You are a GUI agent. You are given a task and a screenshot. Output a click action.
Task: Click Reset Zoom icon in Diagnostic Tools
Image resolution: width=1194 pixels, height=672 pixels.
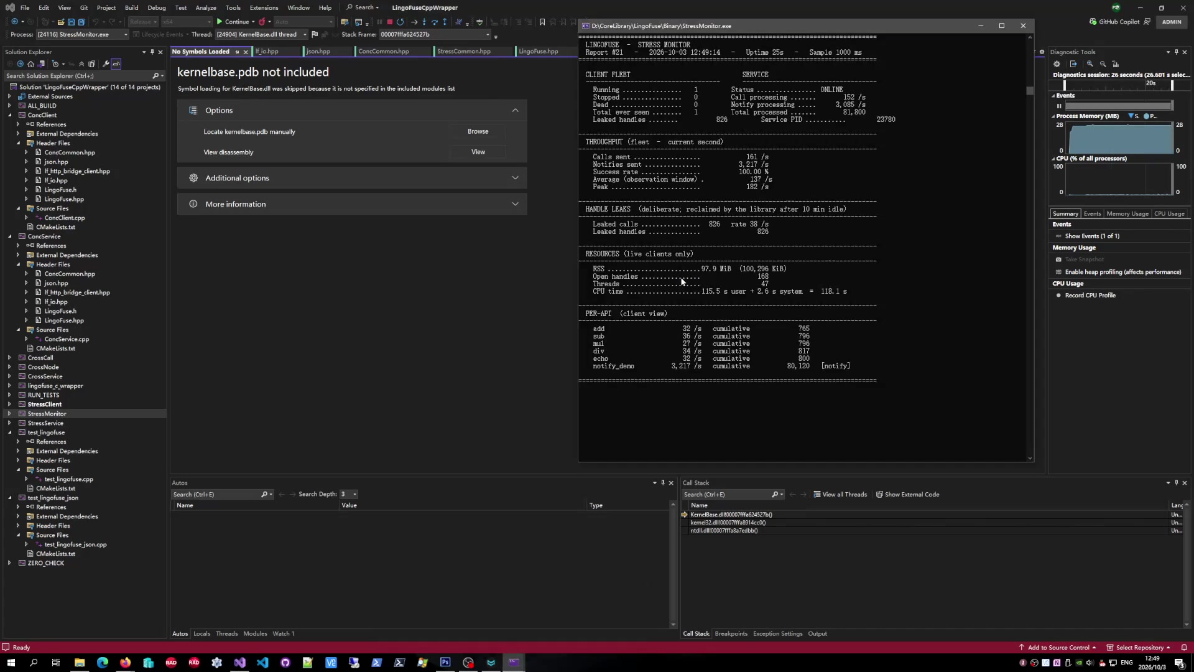tap(1116, 64)
